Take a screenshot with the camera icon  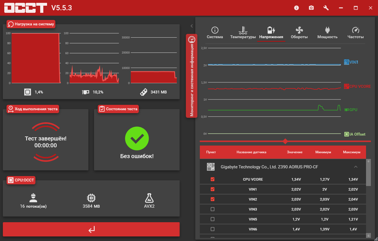(311, 8)
